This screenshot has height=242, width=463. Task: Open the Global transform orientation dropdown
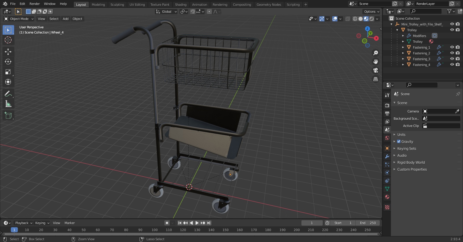(x=166, y=12)
